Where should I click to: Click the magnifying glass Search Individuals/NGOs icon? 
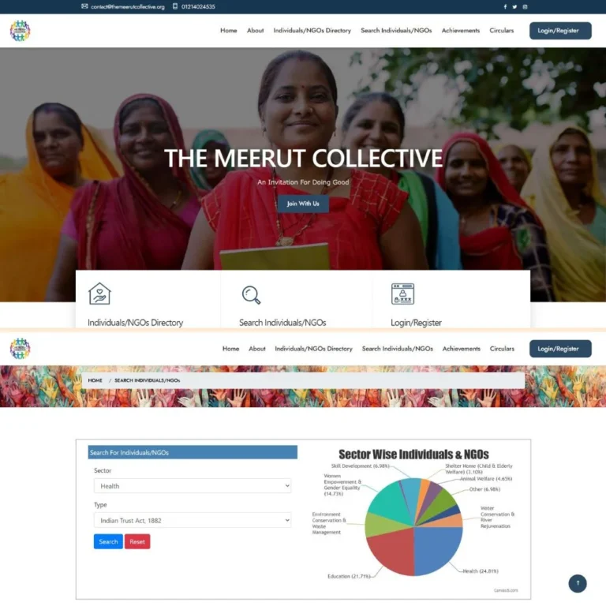tap(251, 295)
